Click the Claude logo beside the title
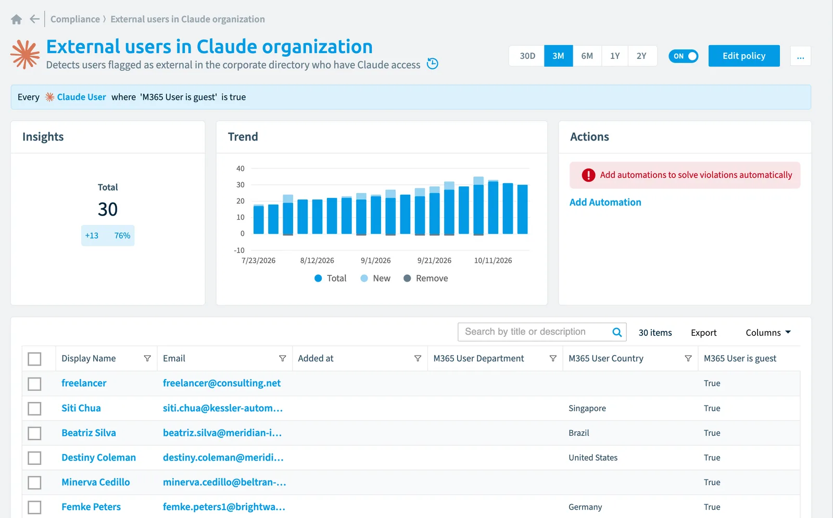The image size is (833, 518). (25, 55)
